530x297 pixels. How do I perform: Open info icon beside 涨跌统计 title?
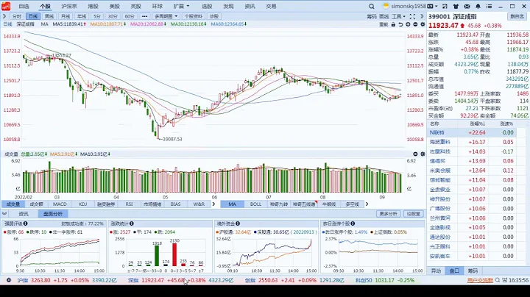click(x=132, y=223)
